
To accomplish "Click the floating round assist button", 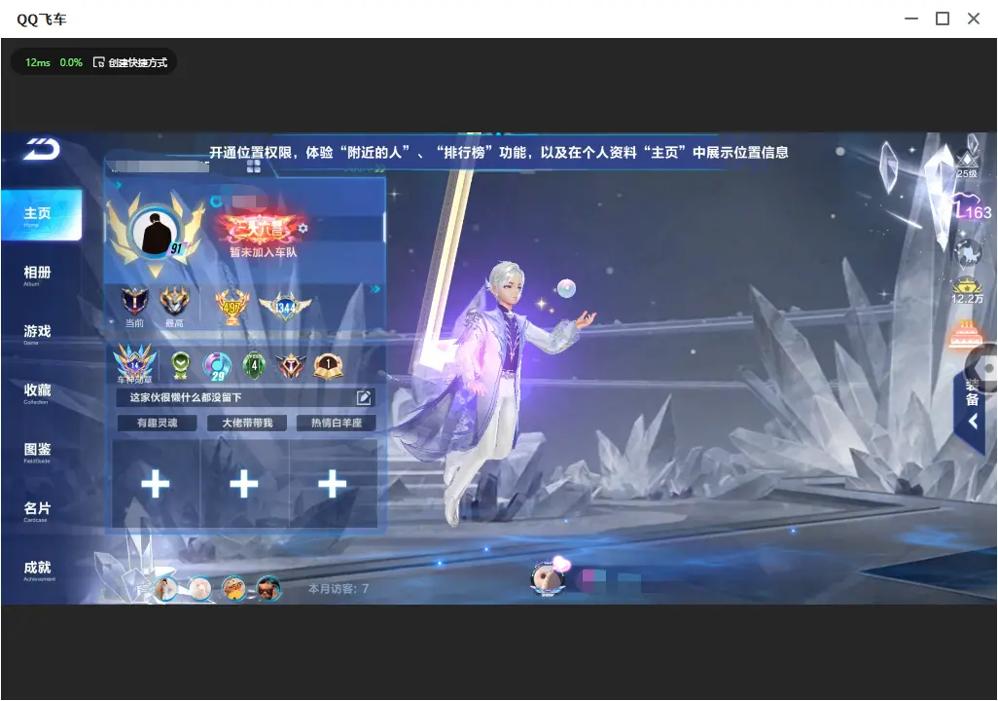I will click(x=982, y=368).
